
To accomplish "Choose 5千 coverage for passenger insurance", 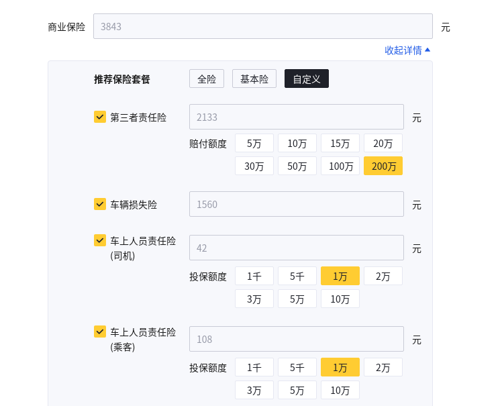I will click(x=297, y=367).
